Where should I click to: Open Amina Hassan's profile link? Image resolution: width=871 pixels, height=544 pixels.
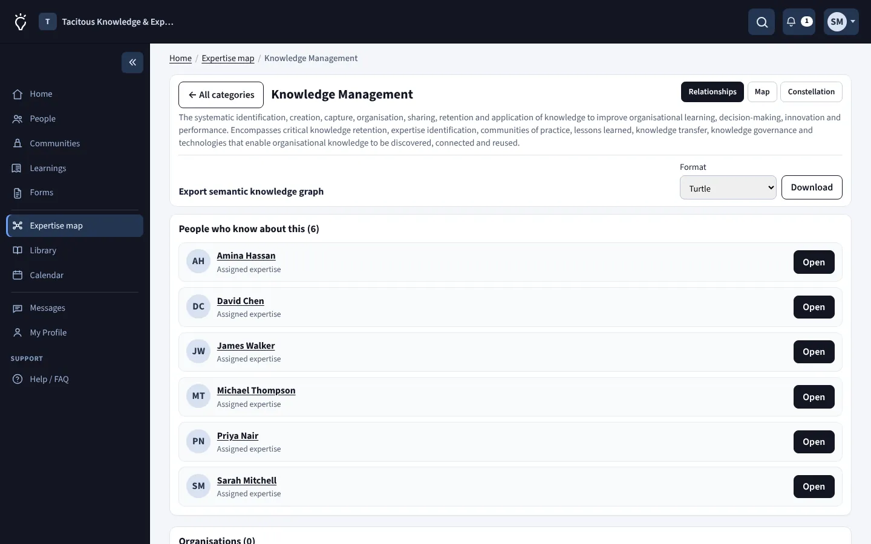[246, 256]
